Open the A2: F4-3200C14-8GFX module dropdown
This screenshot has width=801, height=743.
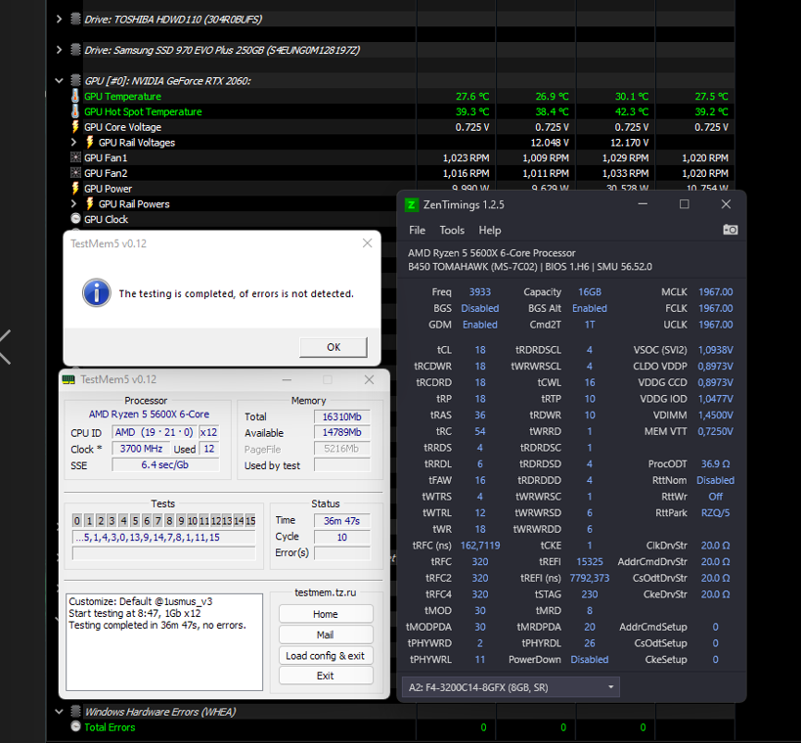point(511,687)
